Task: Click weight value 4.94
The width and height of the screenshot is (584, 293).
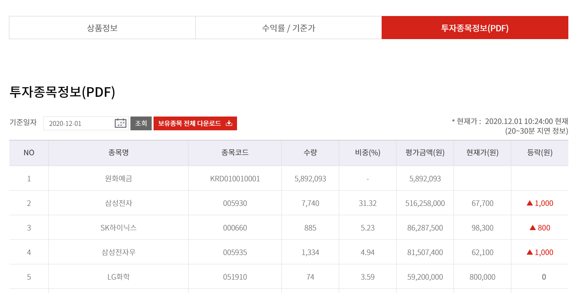Action: pos(367,252)
